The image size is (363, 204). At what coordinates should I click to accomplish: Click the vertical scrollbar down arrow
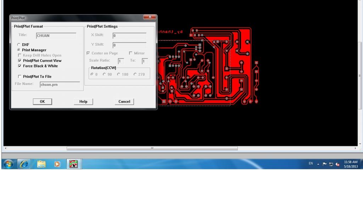[360, 144]
